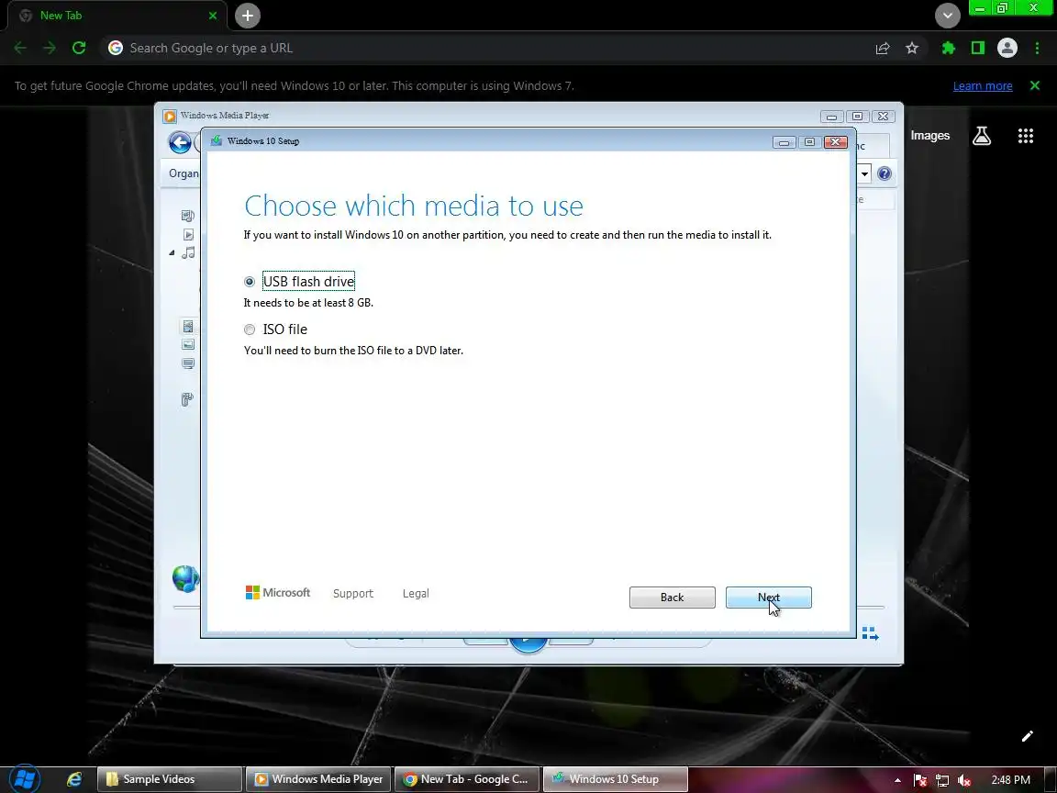
Task: Select the Pictures library icon in Media Player
Action: click(188, 344)
